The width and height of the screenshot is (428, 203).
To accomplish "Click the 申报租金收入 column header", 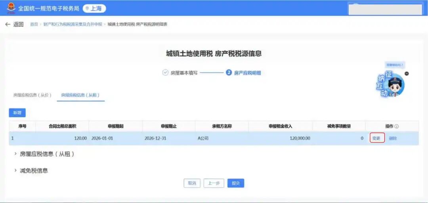I will coord(280,126).
